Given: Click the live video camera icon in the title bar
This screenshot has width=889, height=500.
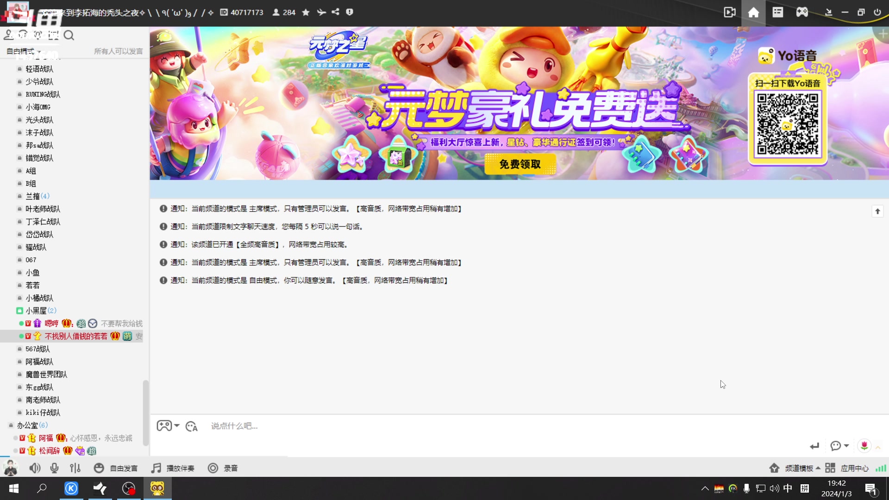Looking at the screenshot, I should [729, 12].
